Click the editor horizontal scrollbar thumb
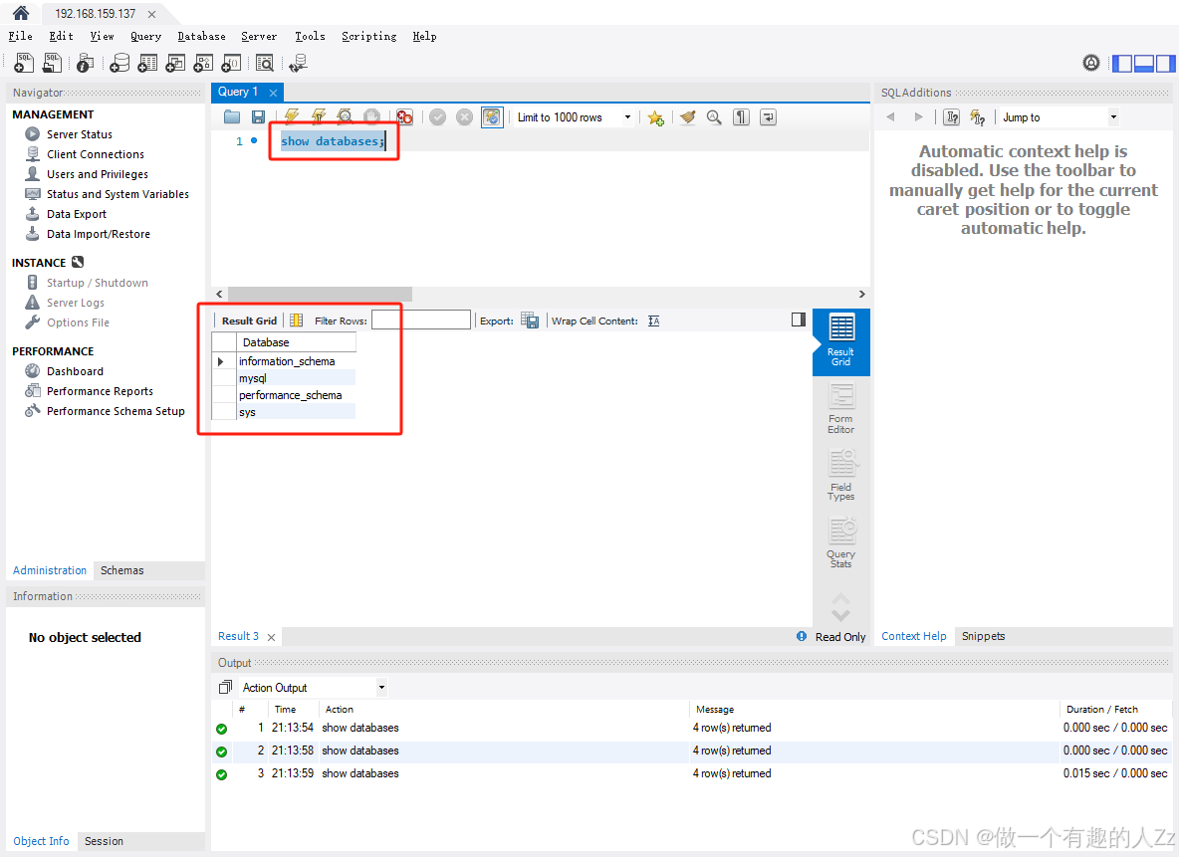The width and height of the screenshot is (1179, 857). [320, 294]
